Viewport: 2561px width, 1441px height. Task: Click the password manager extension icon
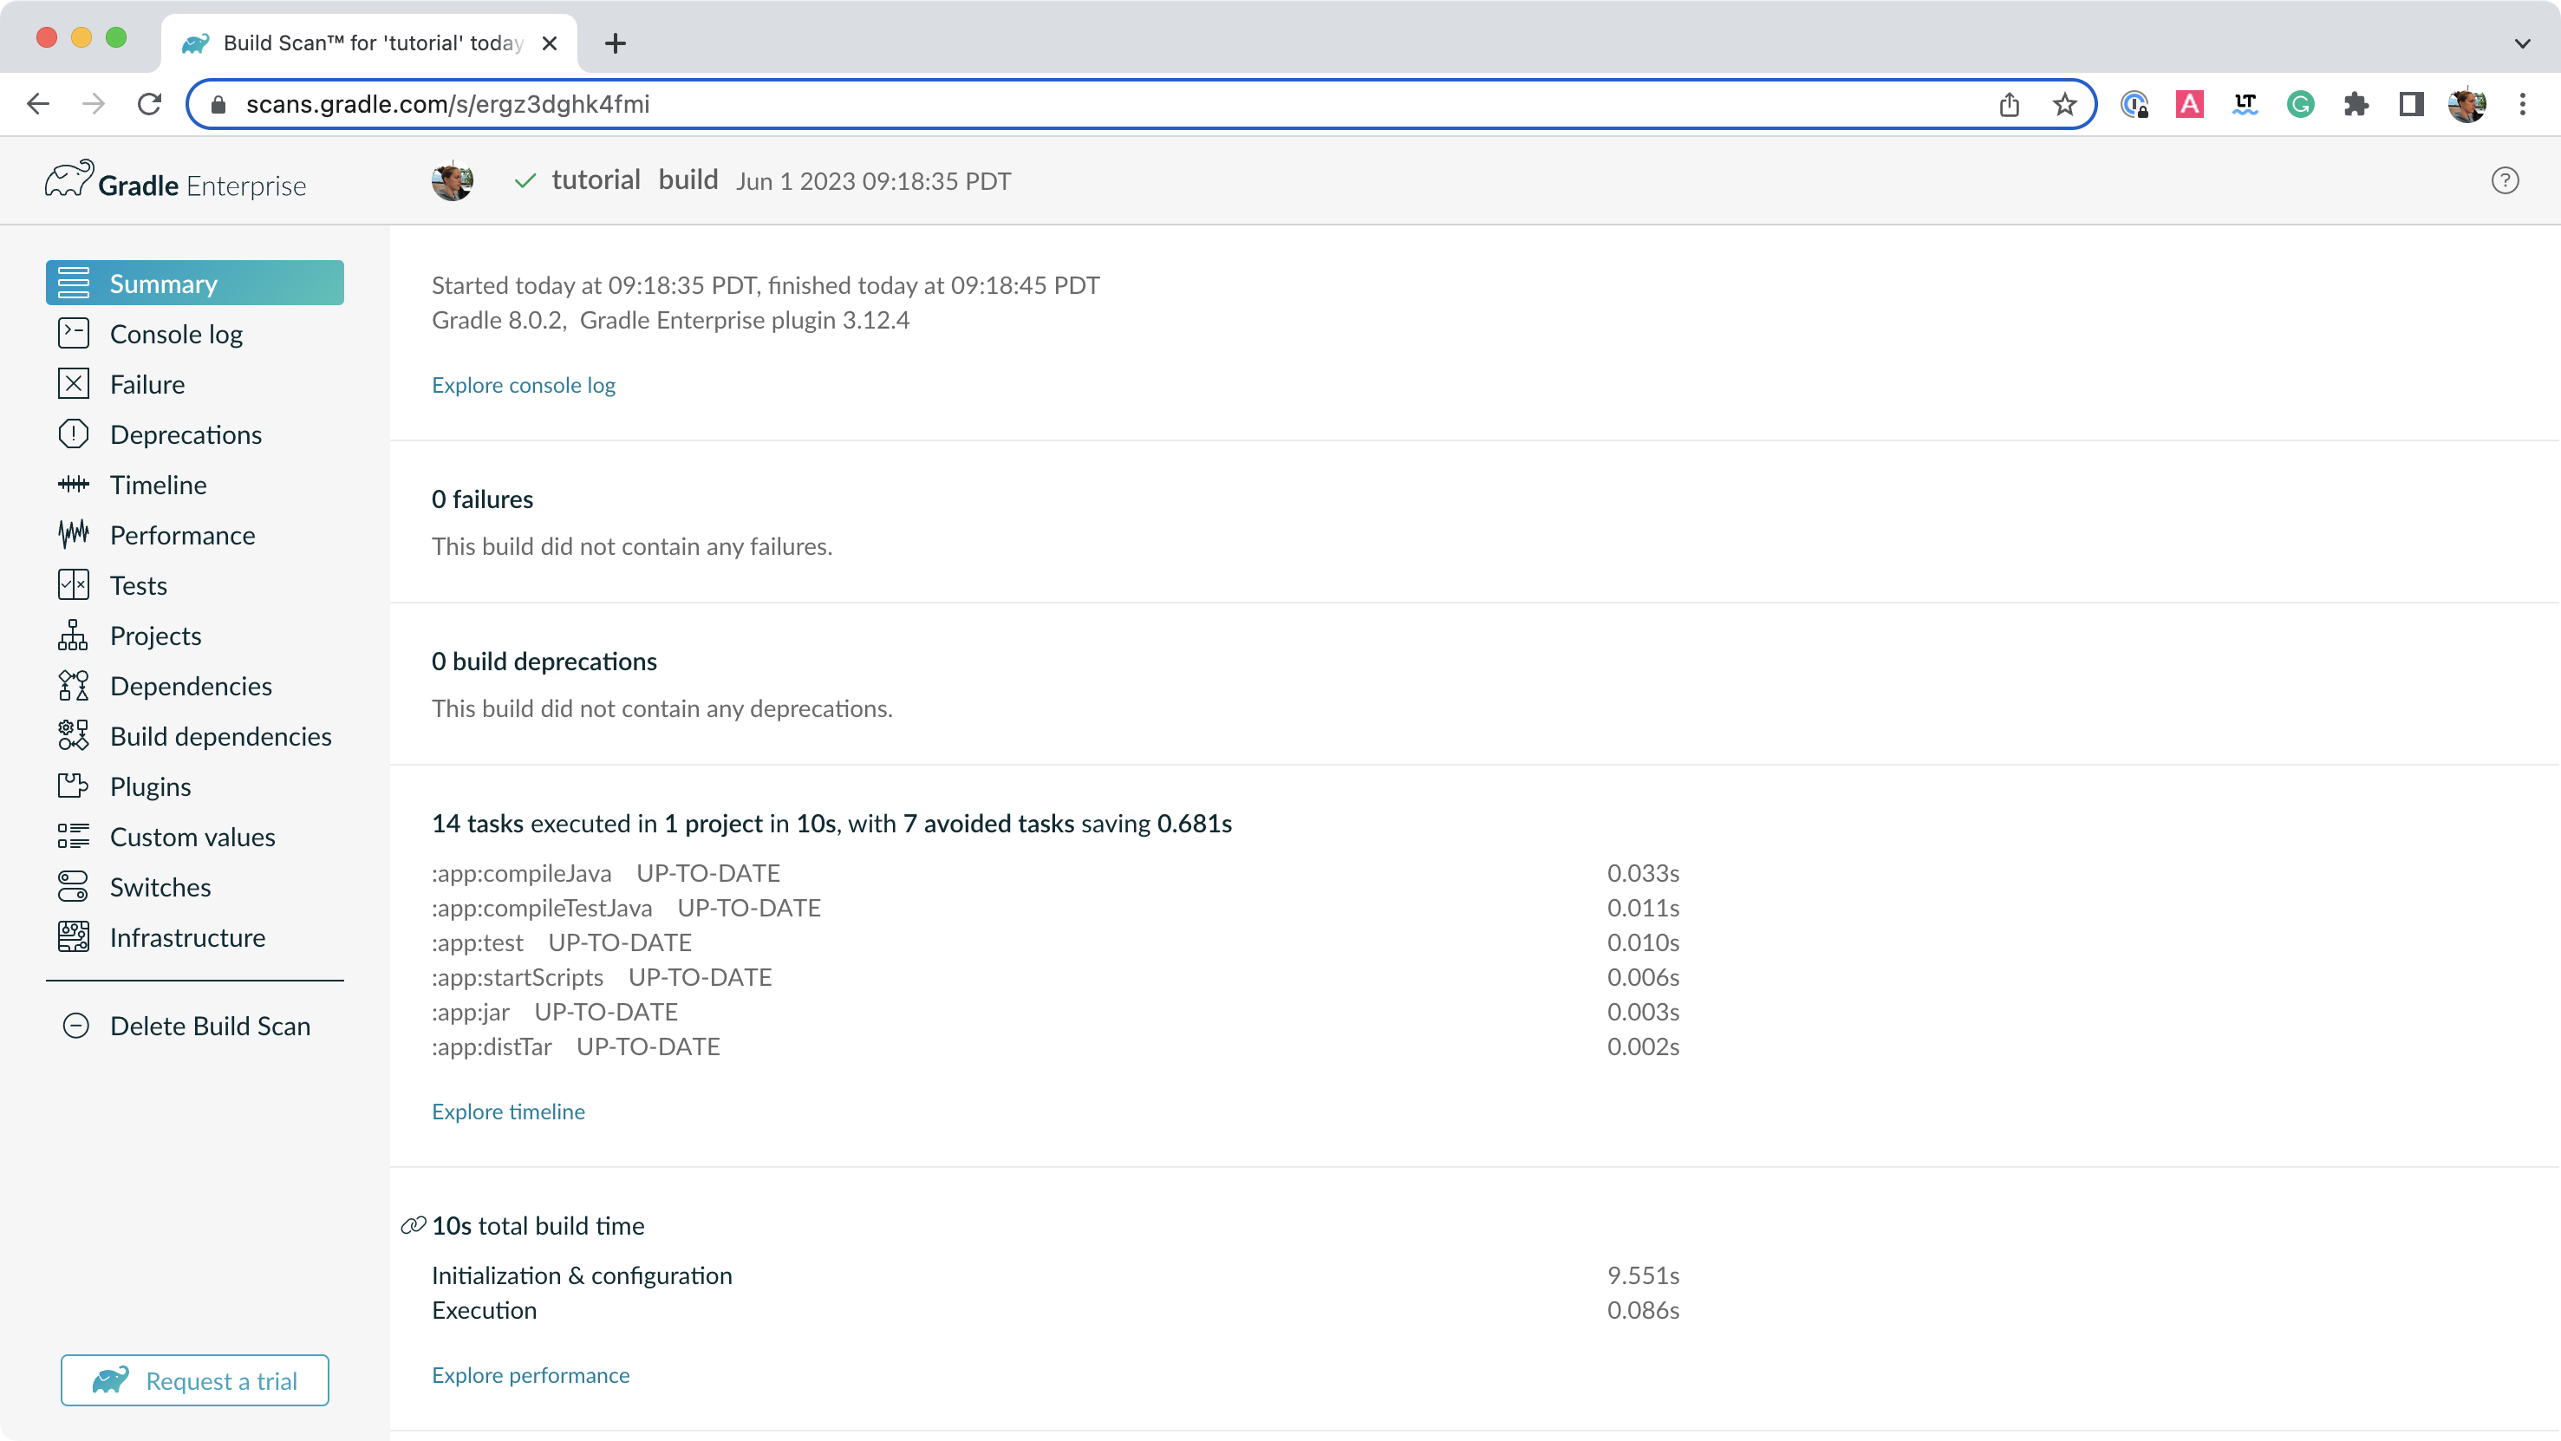[2134, 104]
